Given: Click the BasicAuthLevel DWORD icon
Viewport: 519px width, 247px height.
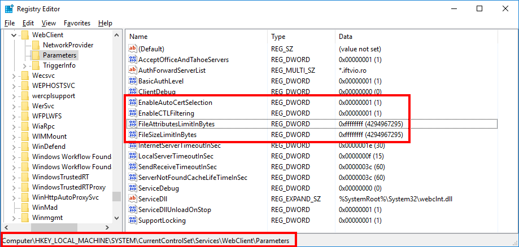Looking at the screenshot, I should pyautogui.click(x=133, y=81).
